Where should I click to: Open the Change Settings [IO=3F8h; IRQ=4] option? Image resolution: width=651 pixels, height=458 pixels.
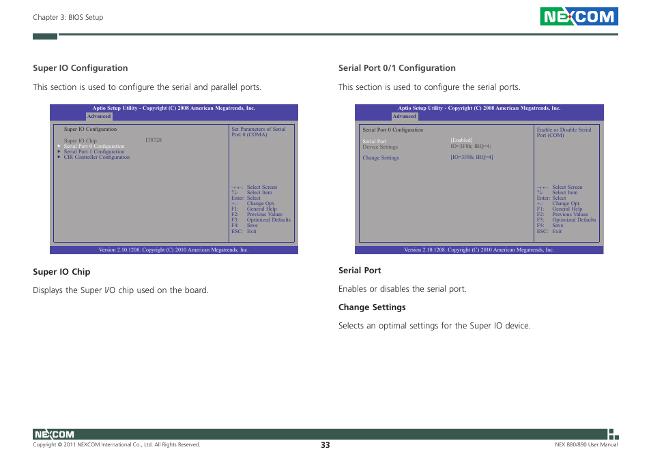point(472,157)
